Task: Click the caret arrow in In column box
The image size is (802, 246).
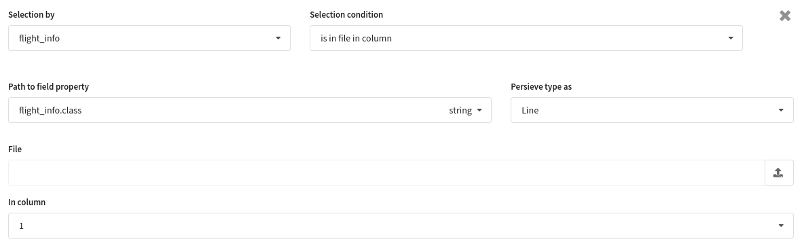Action: tap(781, 226)
